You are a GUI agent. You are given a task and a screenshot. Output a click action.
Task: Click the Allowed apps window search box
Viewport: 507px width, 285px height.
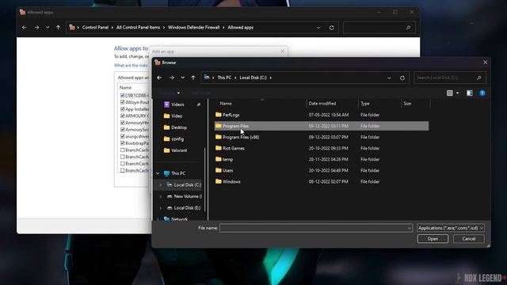click(379, 28)
